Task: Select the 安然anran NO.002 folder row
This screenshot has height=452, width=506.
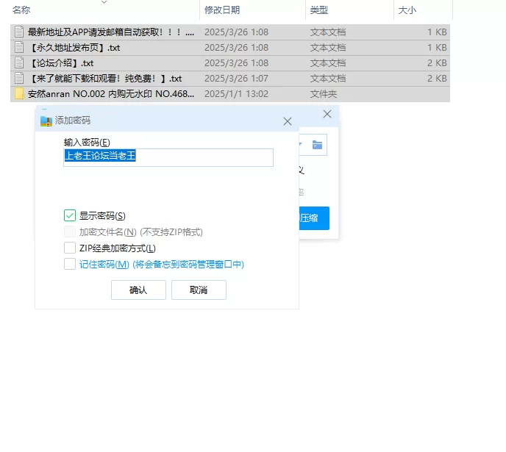Action: (x=230, y=94)
